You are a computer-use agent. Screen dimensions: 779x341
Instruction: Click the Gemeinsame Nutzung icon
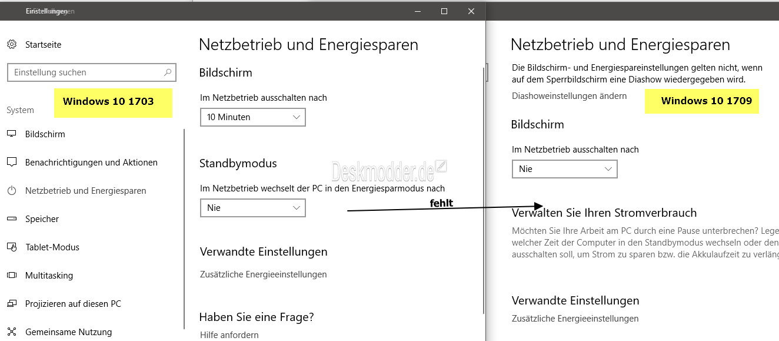pos(11,332)
